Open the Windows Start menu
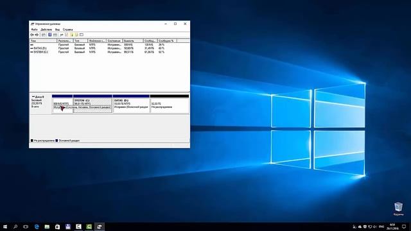411x231 pixels. [5, 227]
